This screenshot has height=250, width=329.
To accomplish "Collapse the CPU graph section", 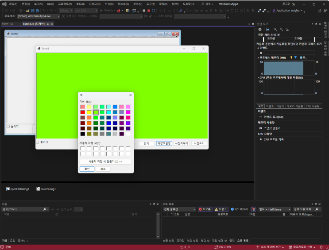I will (x=259, y=78).
